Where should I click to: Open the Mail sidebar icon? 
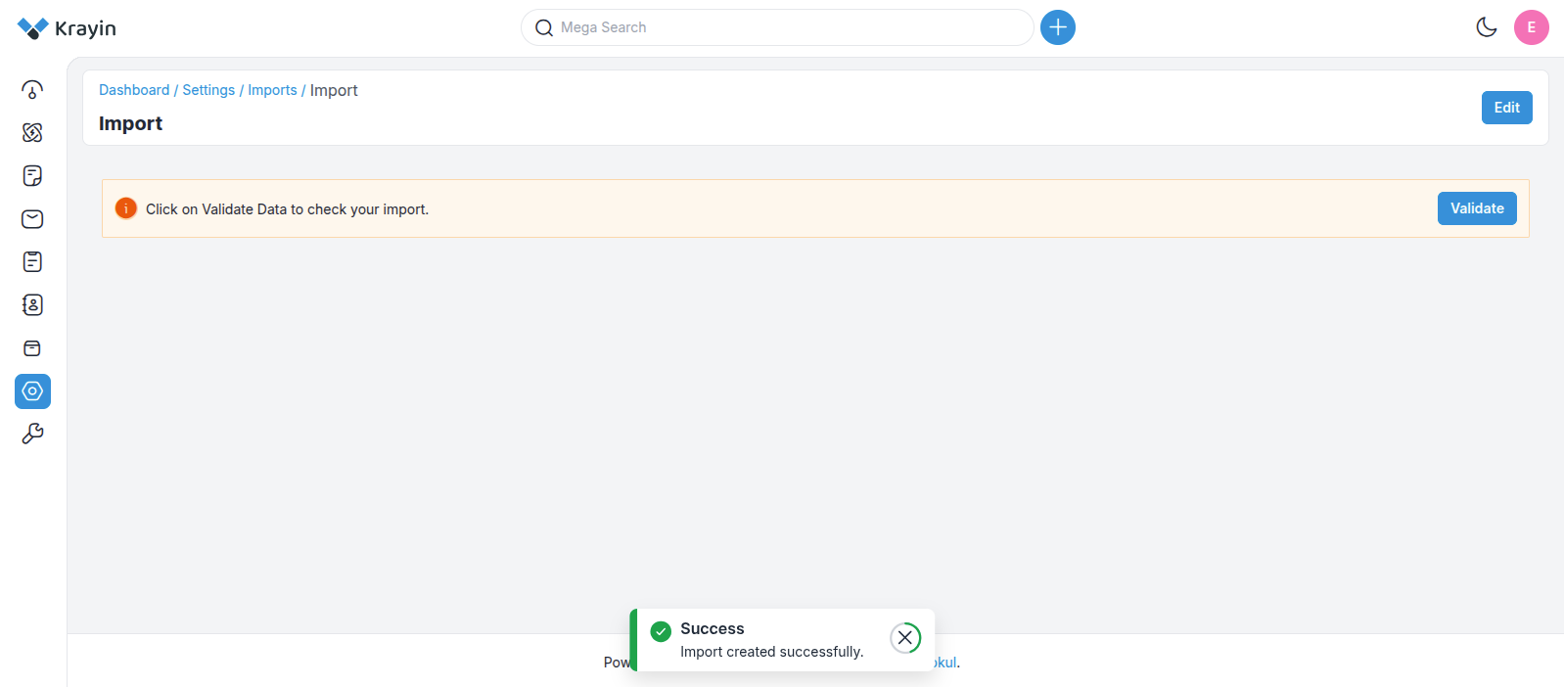point(32,219)
